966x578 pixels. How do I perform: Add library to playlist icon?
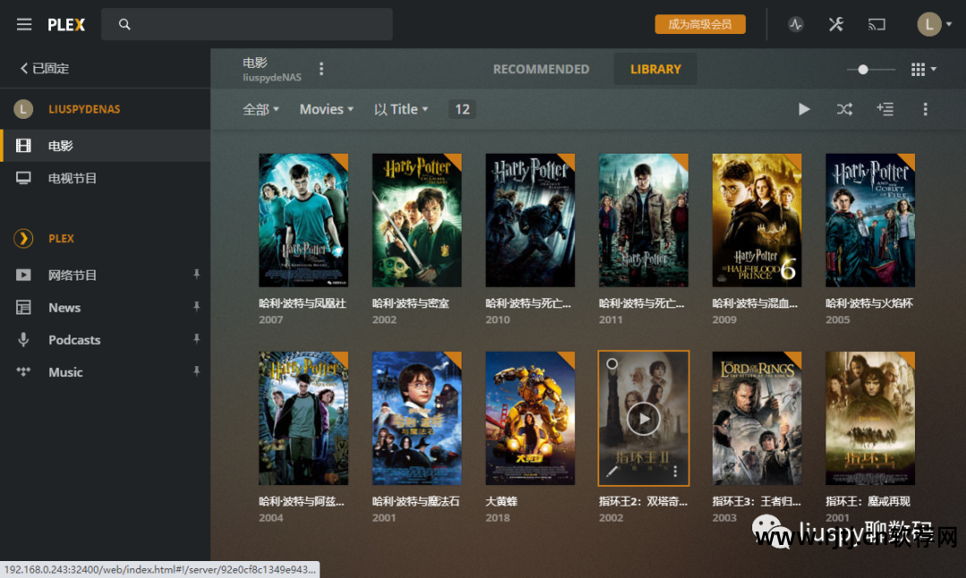coord(885,110)
